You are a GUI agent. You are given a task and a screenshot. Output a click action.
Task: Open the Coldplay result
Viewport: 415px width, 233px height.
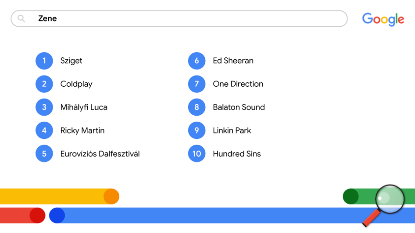[76, 84]
